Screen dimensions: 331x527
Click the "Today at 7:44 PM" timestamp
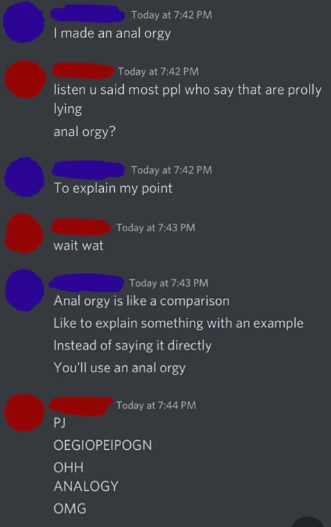(x=156, y=405)
